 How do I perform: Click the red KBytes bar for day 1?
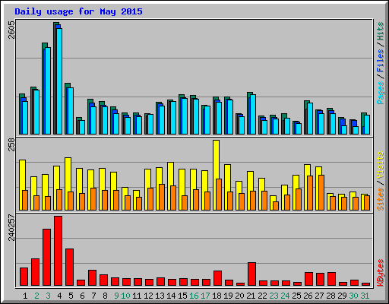pos(24,277)
